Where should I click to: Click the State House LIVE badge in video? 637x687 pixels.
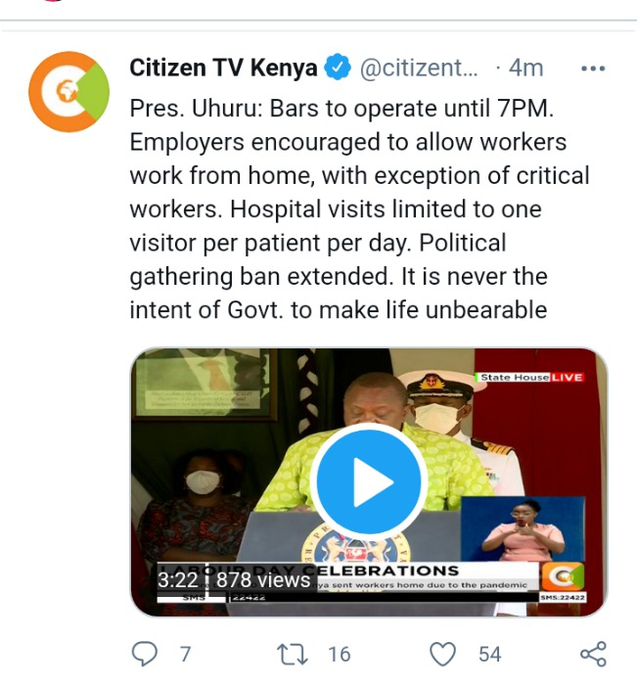(530, 377)
